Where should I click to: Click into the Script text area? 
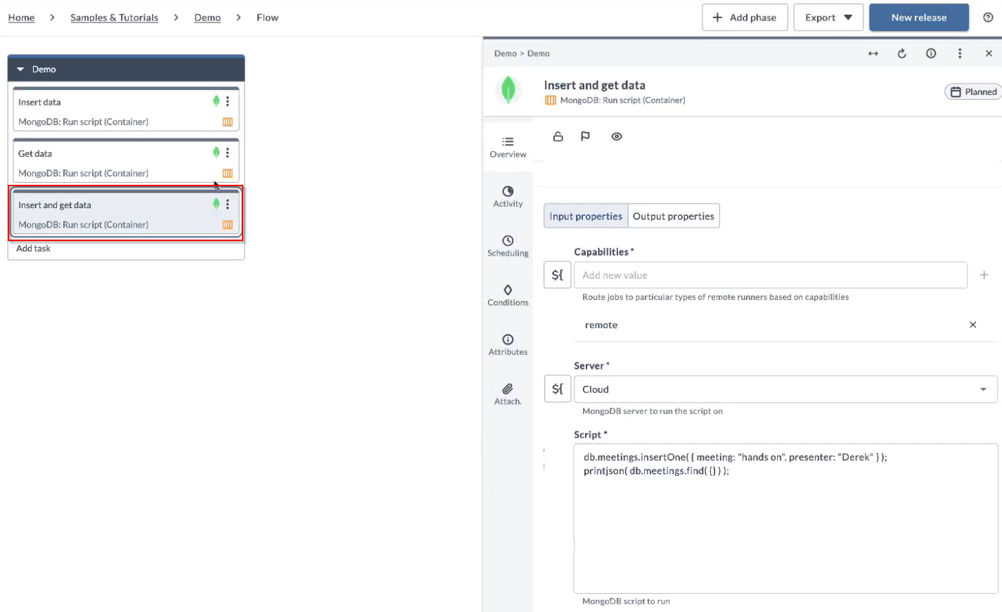tap(785, 519)
